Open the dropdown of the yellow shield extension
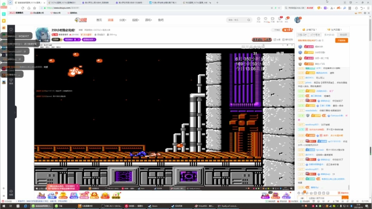Screen dimensions: 372x209 [x=322, y=8]
